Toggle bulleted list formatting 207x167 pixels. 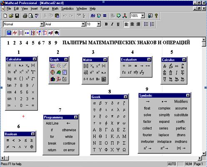(146, 24)
